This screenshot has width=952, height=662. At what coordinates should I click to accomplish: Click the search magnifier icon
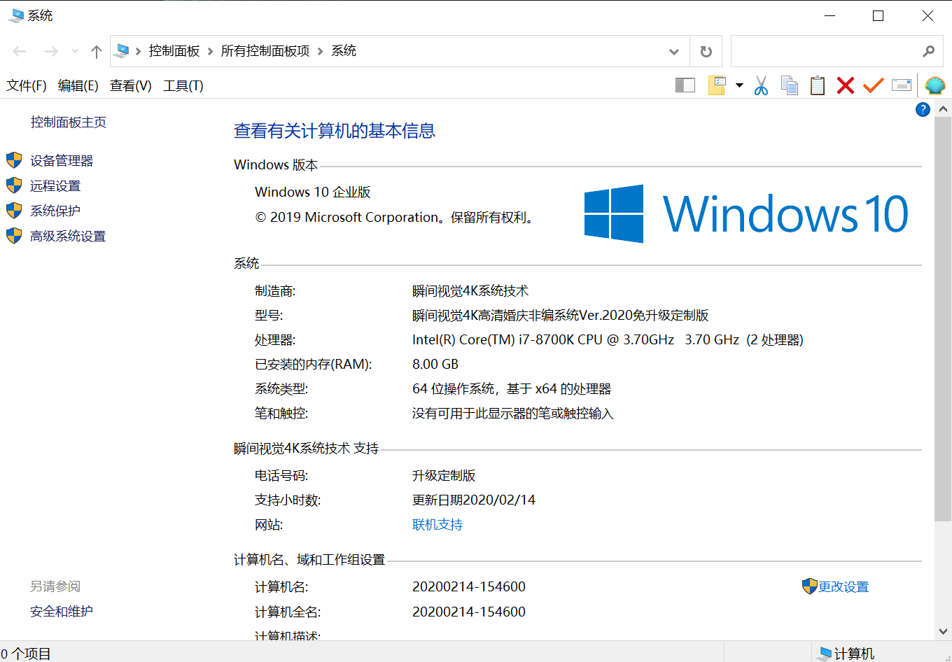click(929, 51)
